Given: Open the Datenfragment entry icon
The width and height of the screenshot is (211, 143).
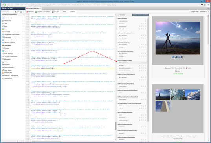Looking at the screenshot, I should point(3,78).
